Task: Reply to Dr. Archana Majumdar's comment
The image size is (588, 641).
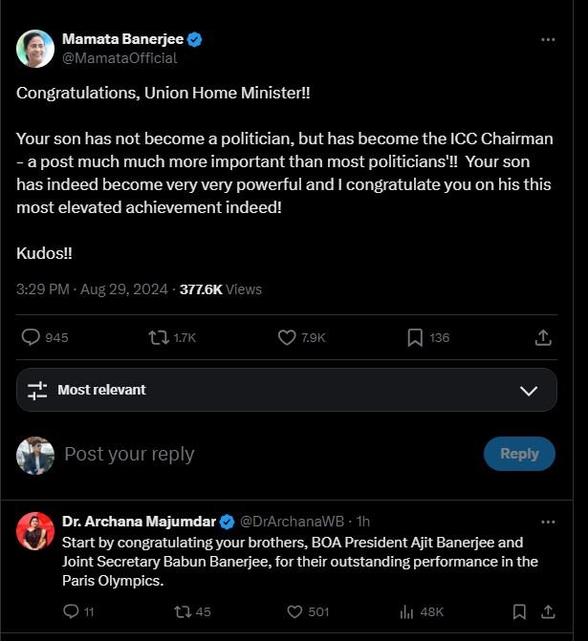Action: (x=72, y=611)
